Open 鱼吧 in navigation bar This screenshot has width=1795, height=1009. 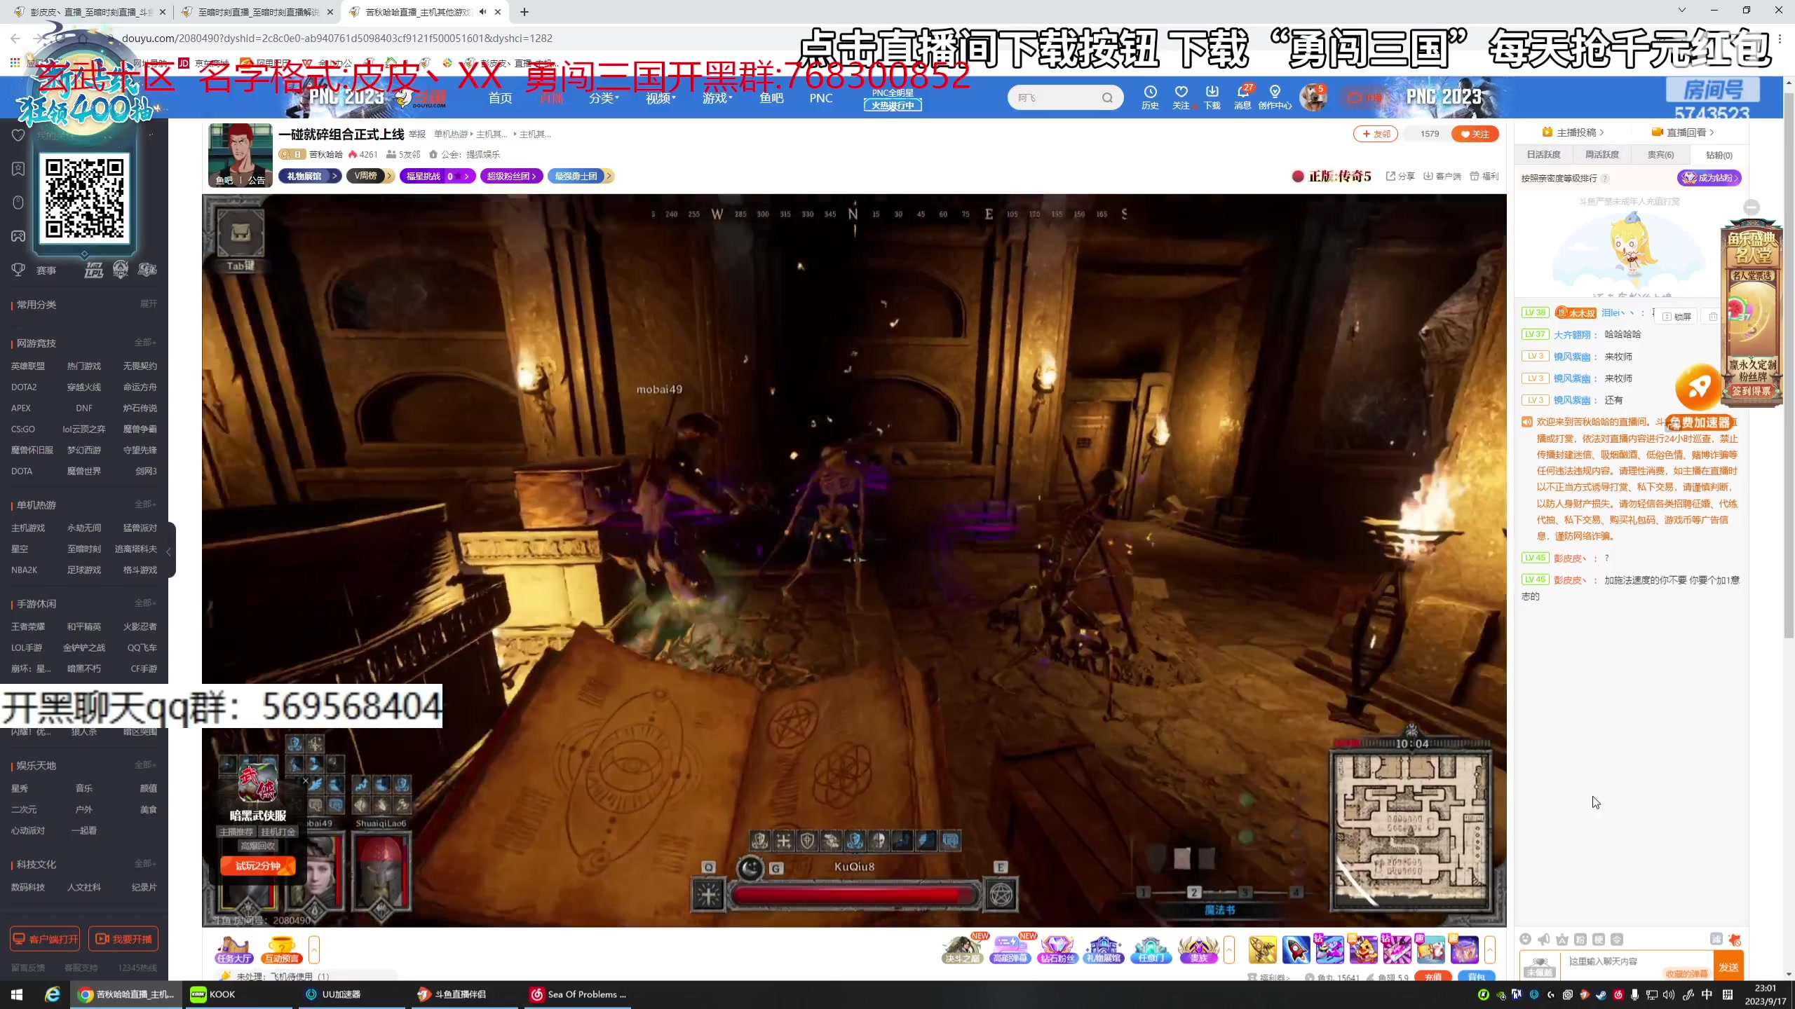(771, 98)
